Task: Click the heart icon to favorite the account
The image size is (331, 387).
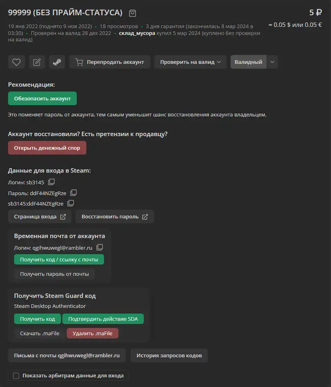Action: tap(16, 62)
